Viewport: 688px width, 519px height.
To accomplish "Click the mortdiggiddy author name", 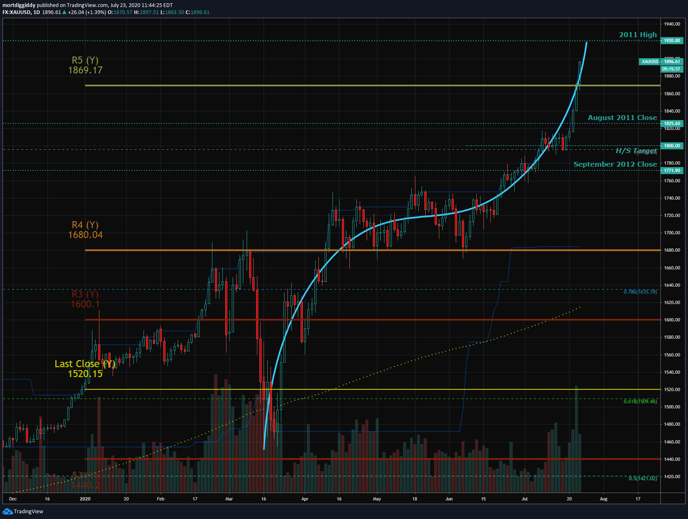I will [x=19, y=5].
